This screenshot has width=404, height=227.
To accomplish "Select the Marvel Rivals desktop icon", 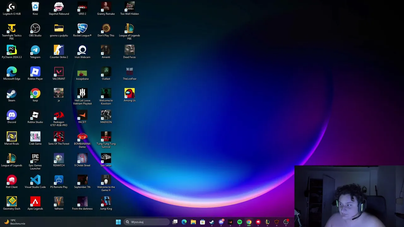I will (12, 138).
